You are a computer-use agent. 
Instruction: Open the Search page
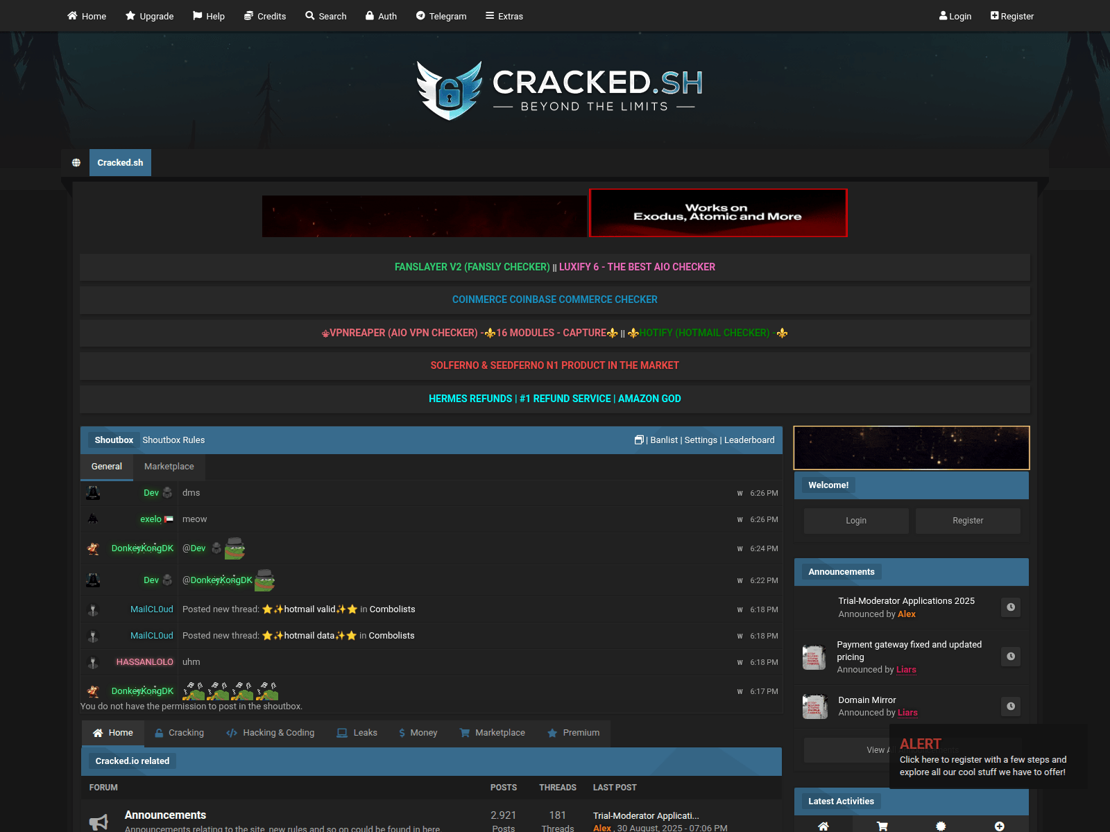point(326,16)
